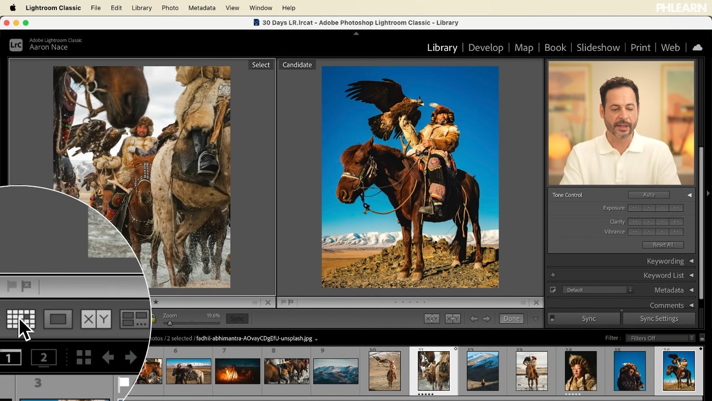712x401 pixels.
Task: Click the LrC identity plate logo
Action: coord(16,45)
